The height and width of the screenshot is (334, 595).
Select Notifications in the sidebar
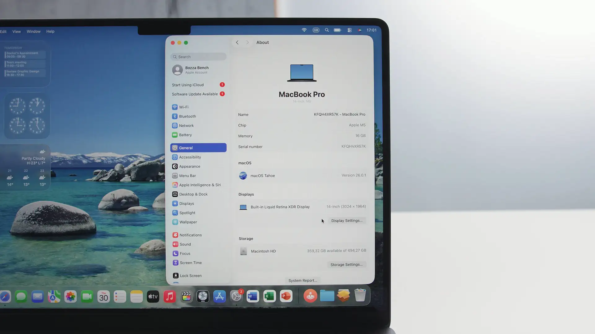190,235
